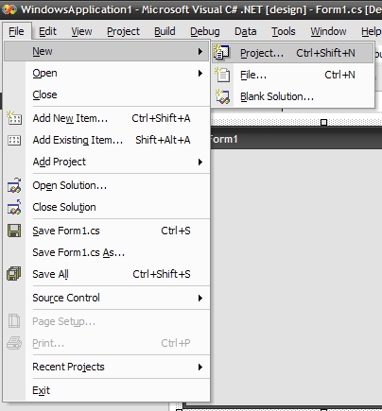The image size is (382, 411).
Task: Expand the Open submenu arrow
Action: 200,73
